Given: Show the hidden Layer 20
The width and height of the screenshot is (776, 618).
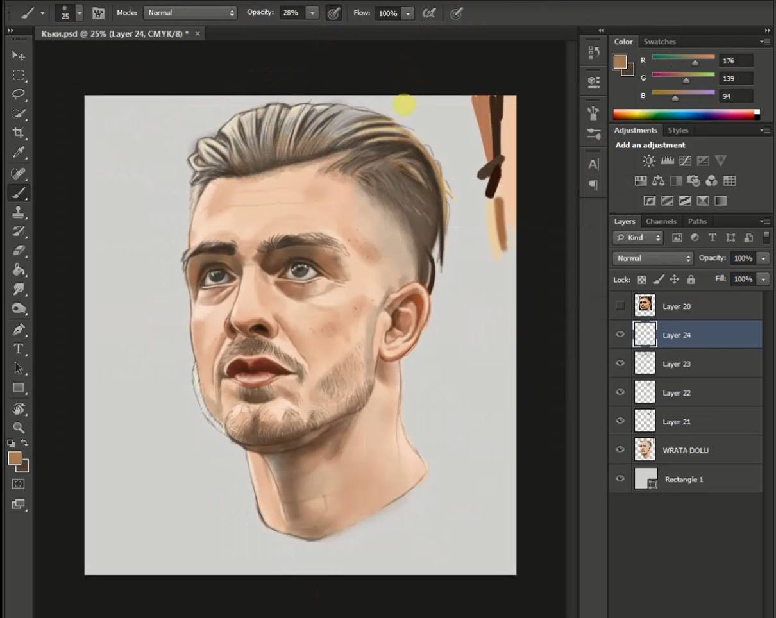Looking at the screenshot, I should [620, 306].
